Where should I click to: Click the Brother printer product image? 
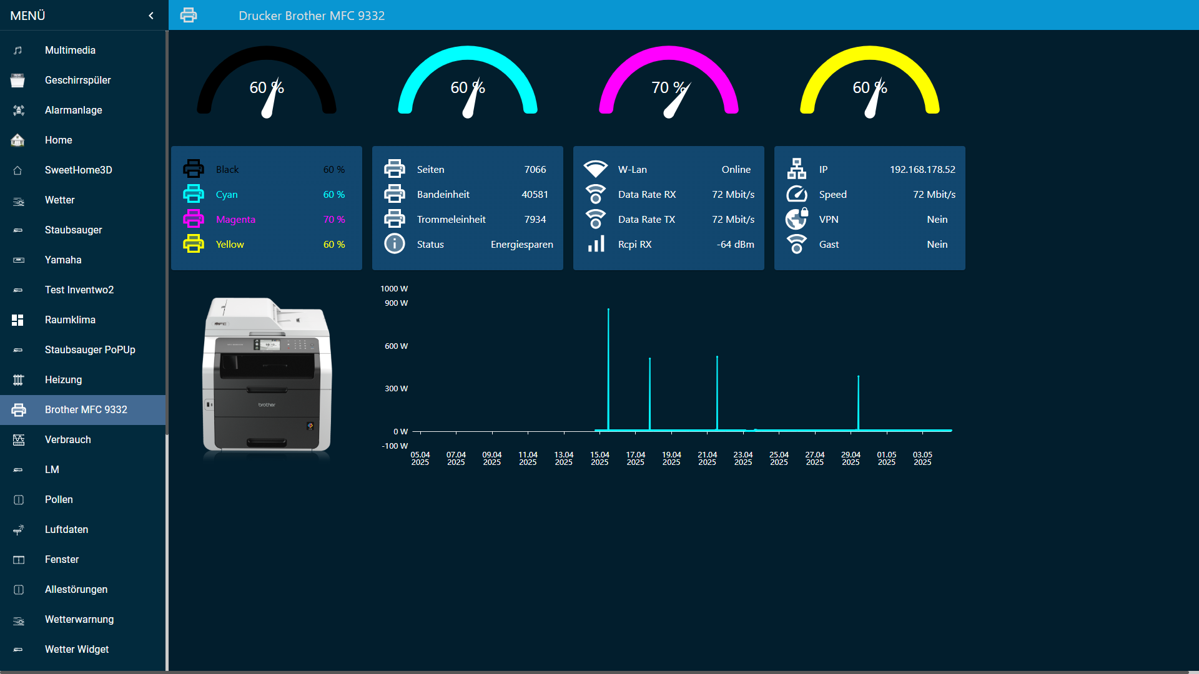click(x=267, y=374)
